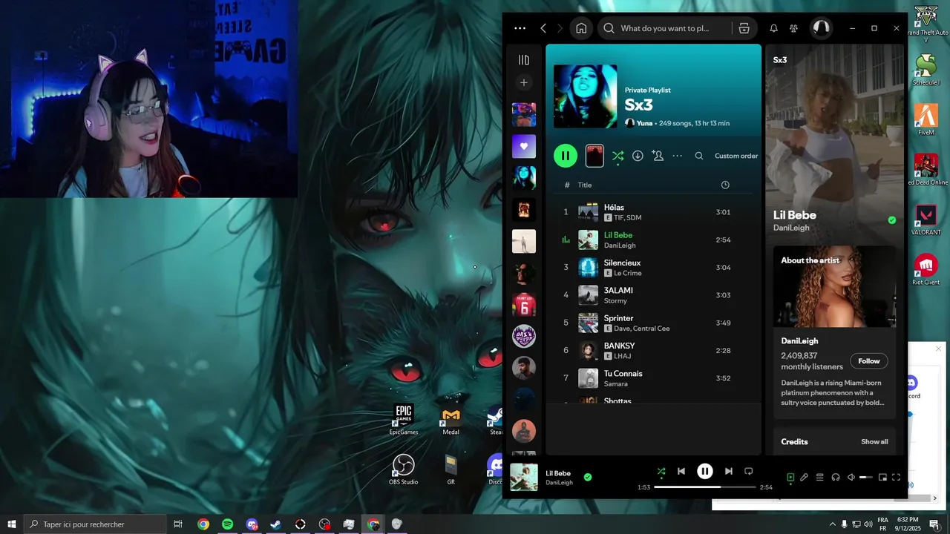
Task: Open Custom order sort dropdown
Action: click(x=736, y=156)
